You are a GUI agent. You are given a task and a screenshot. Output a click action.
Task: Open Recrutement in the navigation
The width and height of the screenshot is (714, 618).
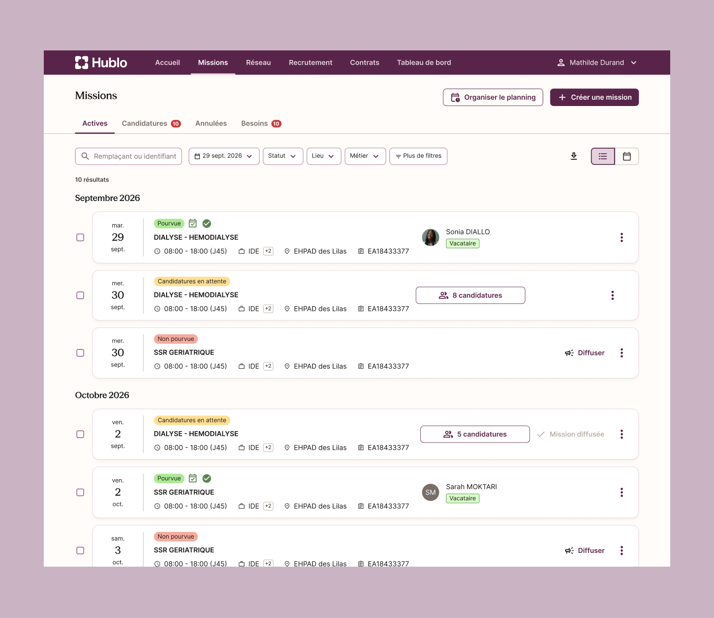(x=310, y=63)
